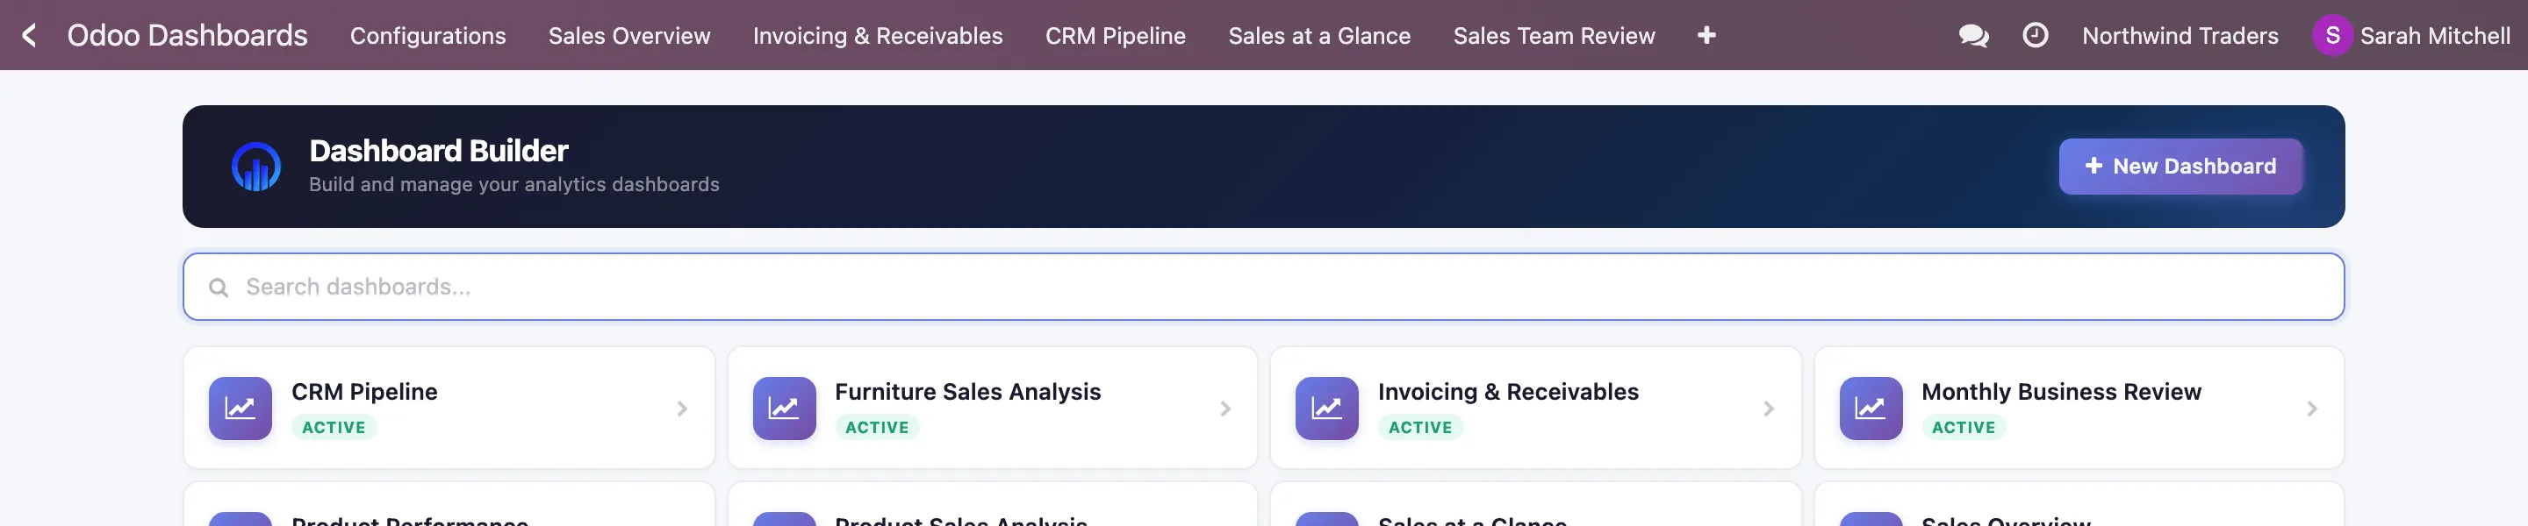Add a new menu item with plus icon
Image resolution: width=2528 pixels, height=526 pixels.
1706,35
